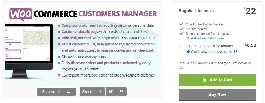This screenshot has width=265, height=103.
Task: Share on Twitter bird icon
Action: tap(111, 92)
